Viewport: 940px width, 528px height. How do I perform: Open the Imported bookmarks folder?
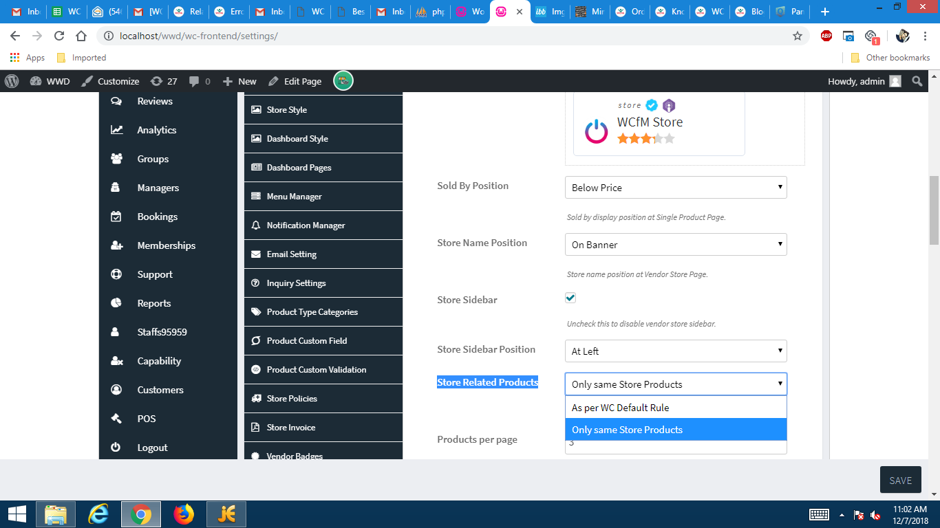pos(81,58)
